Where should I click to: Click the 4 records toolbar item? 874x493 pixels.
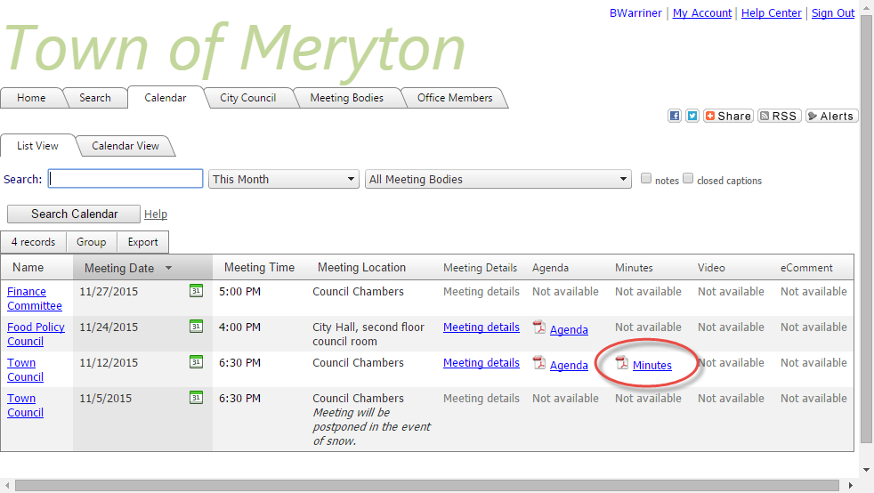[x=34, y=242]
